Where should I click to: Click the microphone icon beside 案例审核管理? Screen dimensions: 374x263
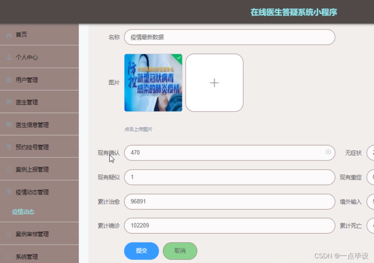point(9,234)
